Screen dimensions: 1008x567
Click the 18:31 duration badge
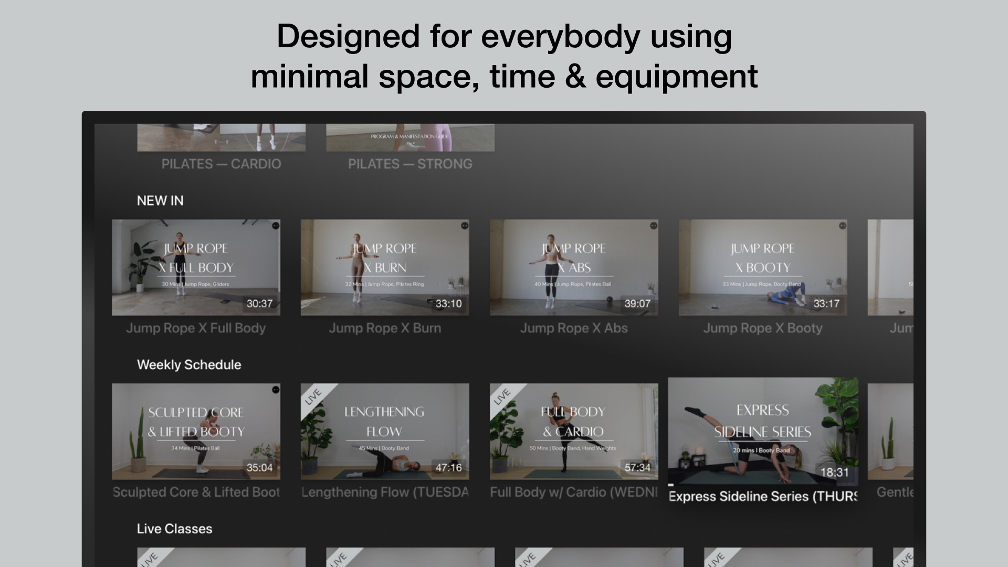pos(835,472)
